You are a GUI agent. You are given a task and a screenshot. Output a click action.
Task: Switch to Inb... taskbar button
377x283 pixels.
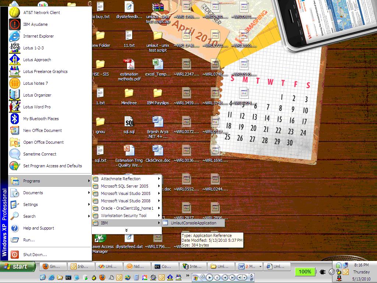coord(81,266)
